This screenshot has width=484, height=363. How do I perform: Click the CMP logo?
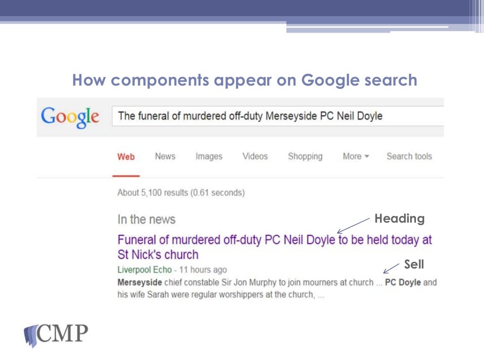click(56, 335)
